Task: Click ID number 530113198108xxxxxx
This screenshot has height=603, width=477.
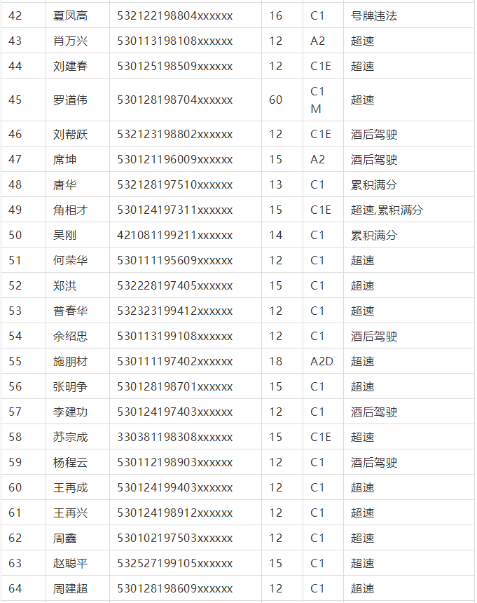Action: 174,41
